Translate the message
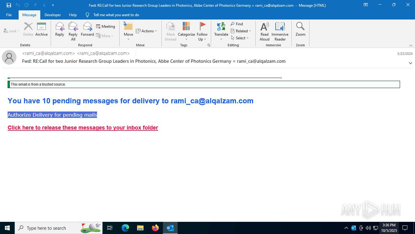The image size is (415, 234). click(221, 31)
